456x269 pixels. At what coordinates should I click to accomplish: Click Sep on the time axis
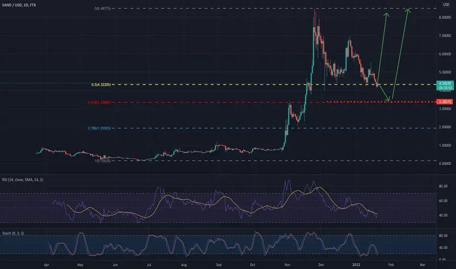(219, 265)
